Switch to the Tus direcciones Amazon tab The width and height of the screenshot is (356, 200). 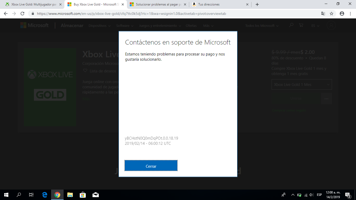(x=220, y=4)
